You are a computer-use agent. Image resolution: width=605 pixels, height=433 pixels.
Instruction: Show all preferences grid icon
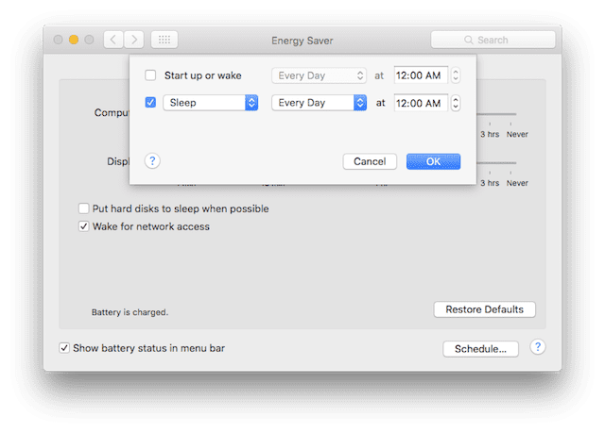coord(164,40)
